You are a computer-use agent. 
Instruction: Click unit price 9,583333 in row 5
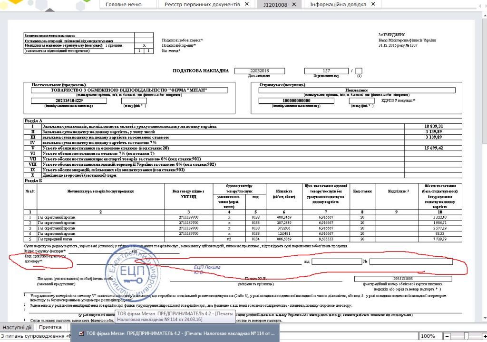click(x=326, y=239)
